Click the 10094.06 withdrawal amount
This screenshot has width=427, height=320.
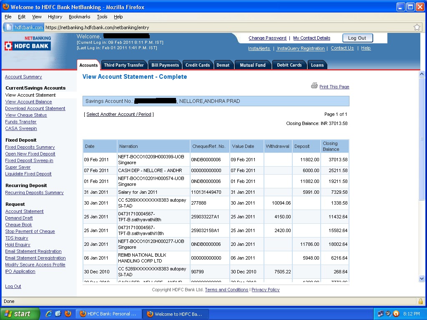click(281, 203)
